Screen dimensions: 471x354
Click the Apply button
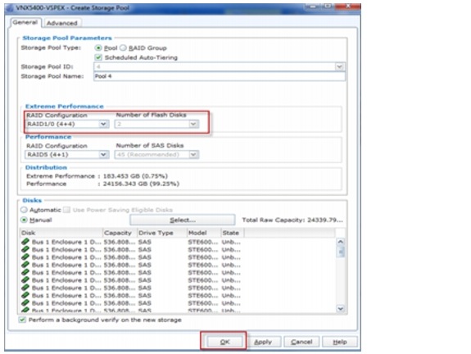coord(263,342)
